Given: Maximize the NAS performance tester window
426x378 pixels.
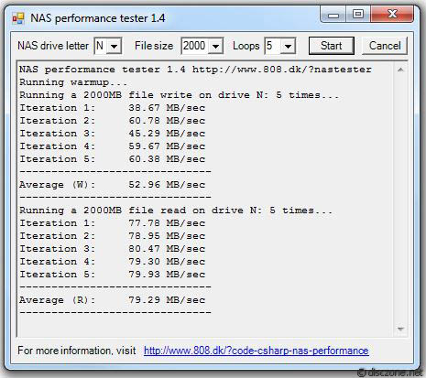Looking at the screenshot, I should pyautogui.click(x=358, y=15).
